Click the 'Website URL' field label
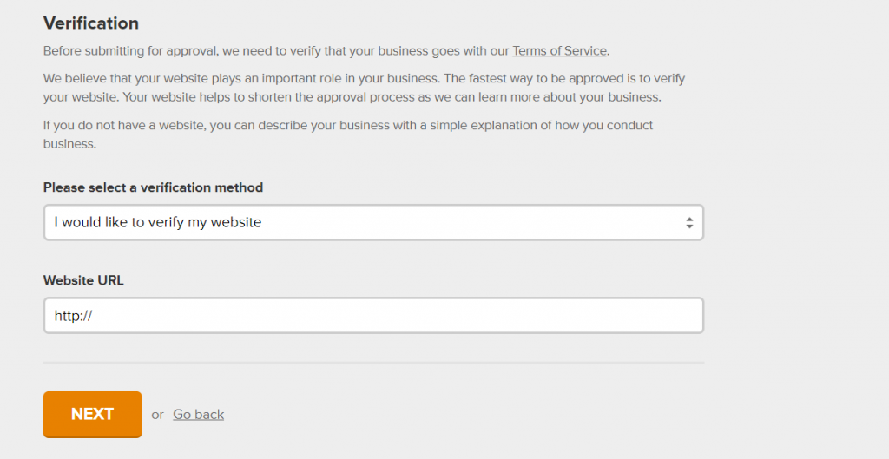 coord(83,280)
